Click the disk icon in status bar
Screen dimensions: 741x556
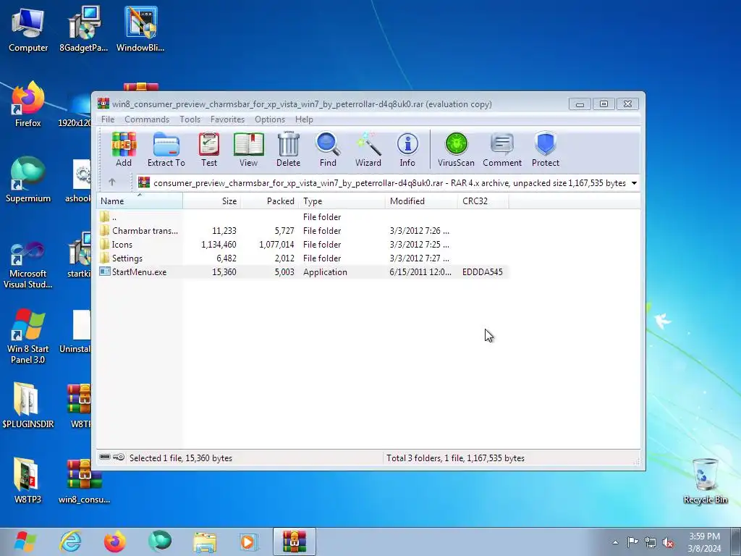pos(106,458)
